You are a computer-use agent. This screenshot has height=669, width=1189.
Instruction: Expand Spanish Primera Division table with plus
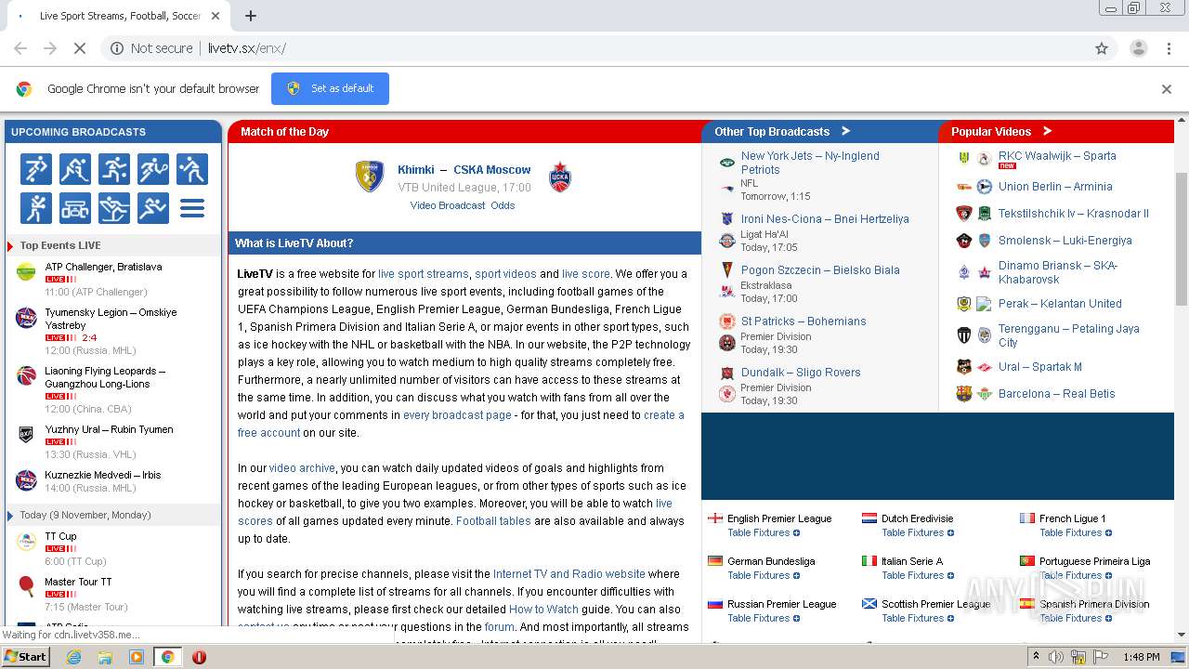coord(1108,619)
